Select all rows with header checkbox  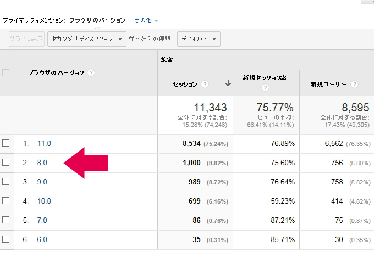pyautogui.click(x=6, y=73)
